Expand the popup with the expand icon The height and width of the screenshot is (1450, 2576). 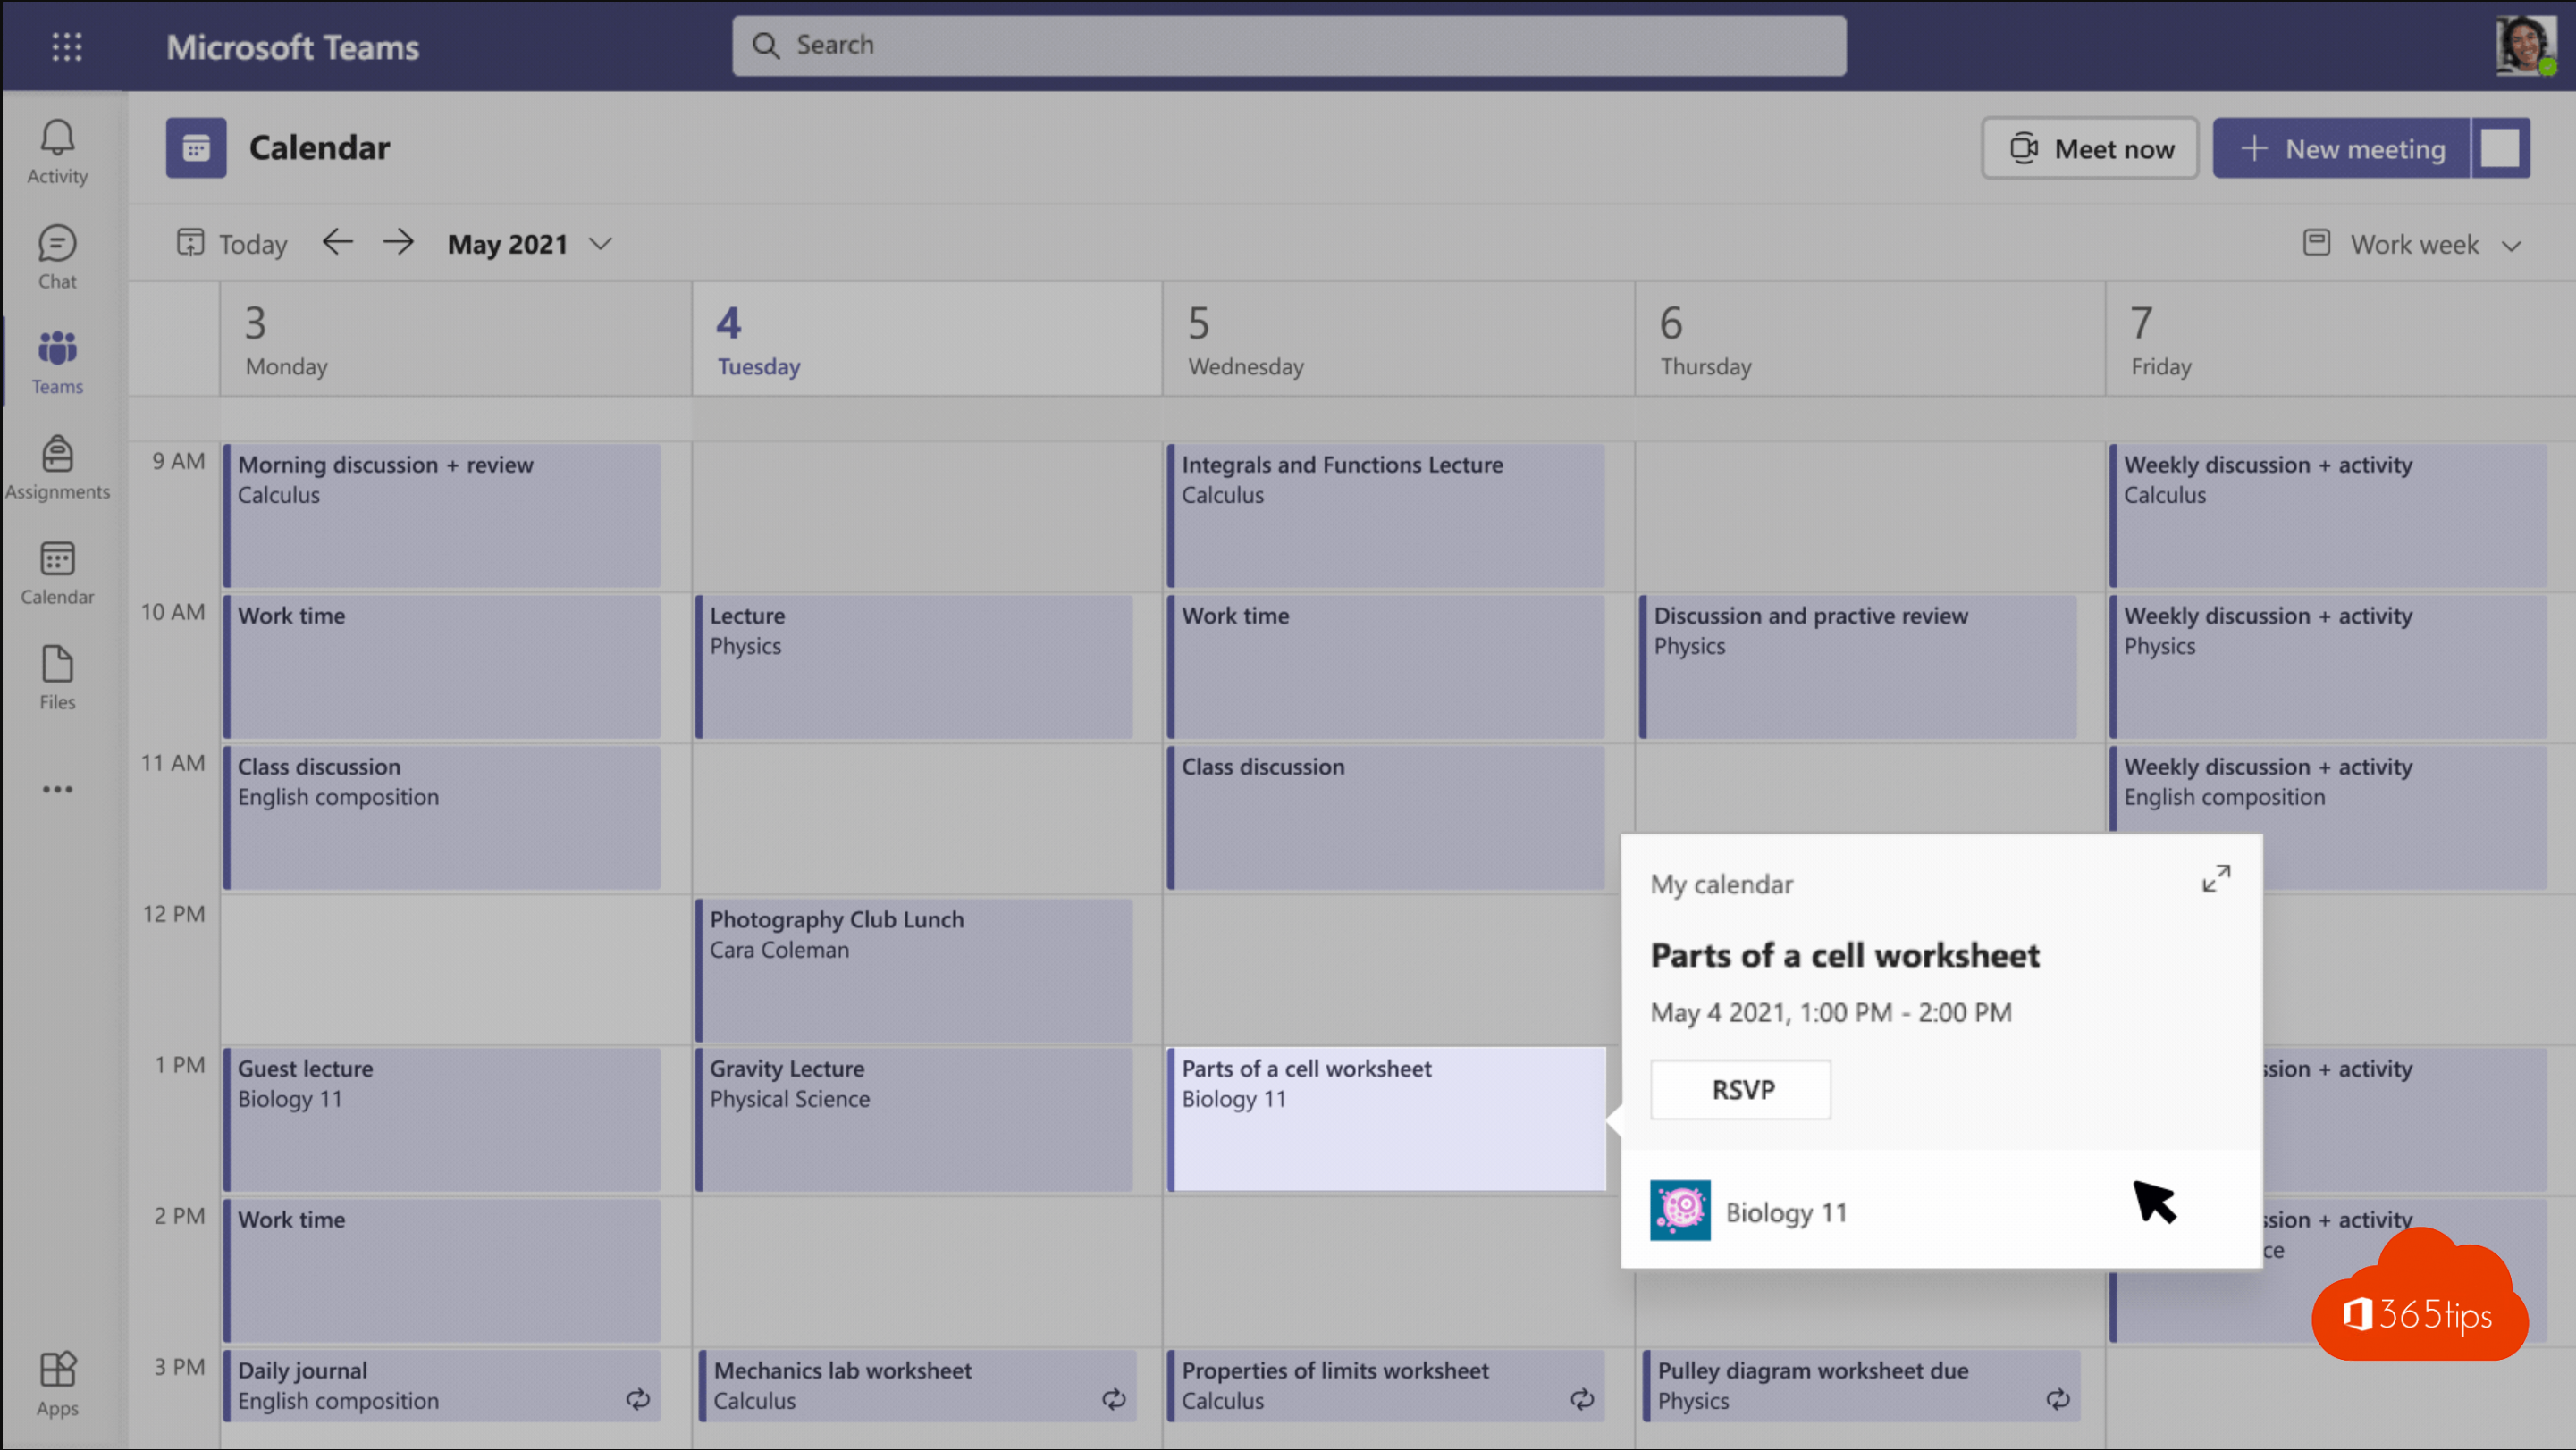[2216, 878]
